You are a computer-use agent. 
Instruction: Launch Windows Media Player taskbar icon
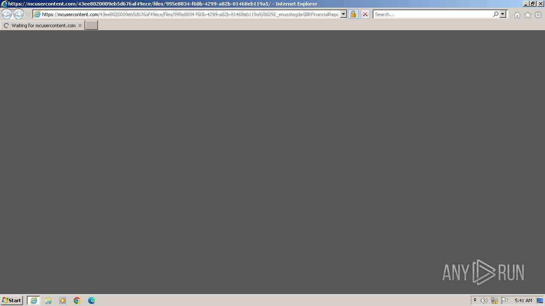(63, 300)
